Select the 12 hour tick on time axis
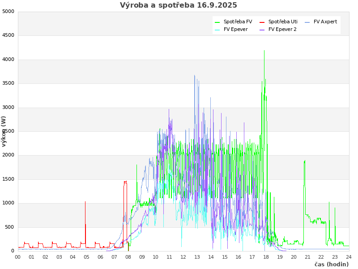This screenshot has height=269, width=358. tap(183, 257)
